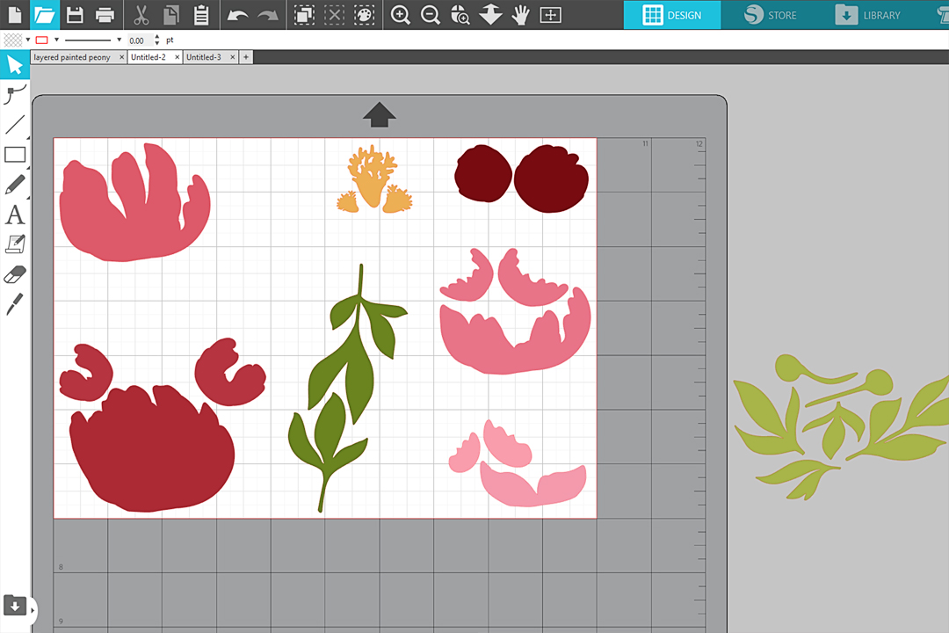Switch to the STORE tab

point(770,15)
